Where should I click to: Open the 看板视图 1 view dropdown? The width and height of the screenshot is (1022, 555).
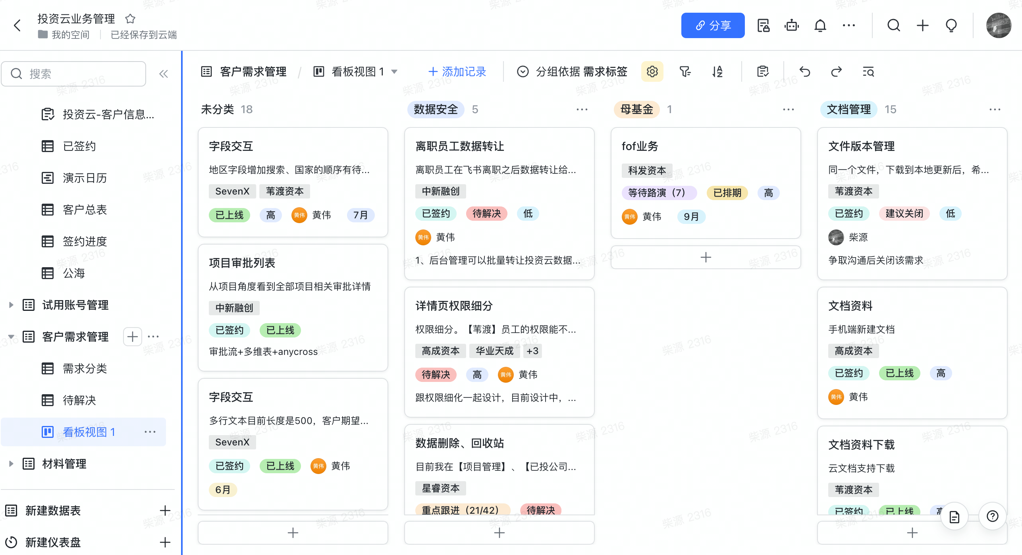tap(394, 71)
